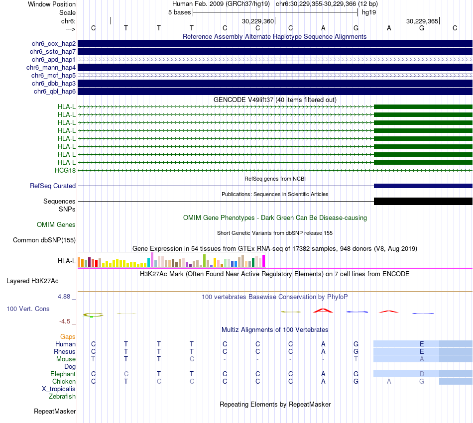Viewport: 473px width, 423px height.
Task: Open the RefSeq Curated track label
Action: 52,186
